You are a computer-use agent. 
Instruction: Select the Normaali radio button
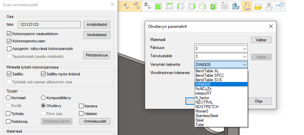click(8, 98)
